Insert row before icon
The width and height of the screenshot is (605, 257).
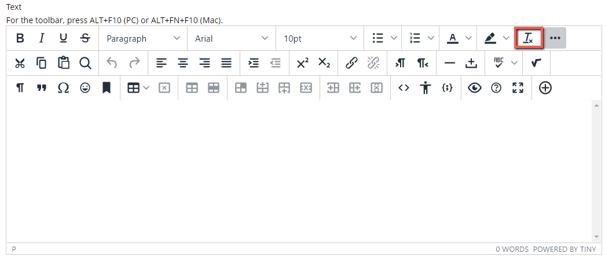[x=263, y=88]
